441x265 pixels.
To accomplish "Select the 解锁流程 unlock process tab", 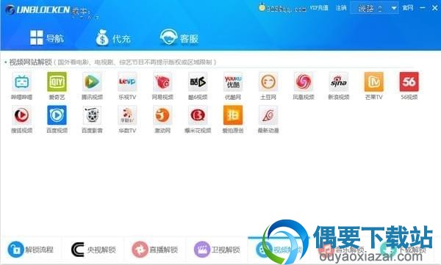I will (x=30, y=250).
